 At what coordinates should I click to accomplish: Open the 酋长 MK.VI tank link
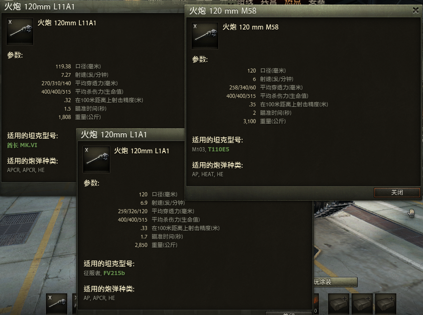pos(22,145)
